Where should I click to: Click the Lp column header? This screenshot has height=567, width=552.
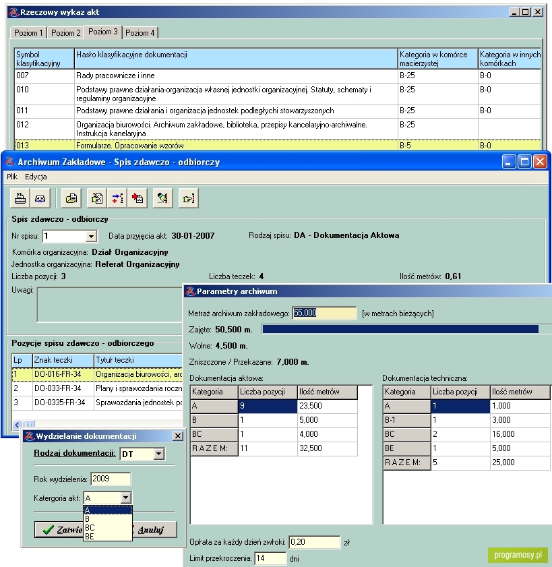point(22,360)
